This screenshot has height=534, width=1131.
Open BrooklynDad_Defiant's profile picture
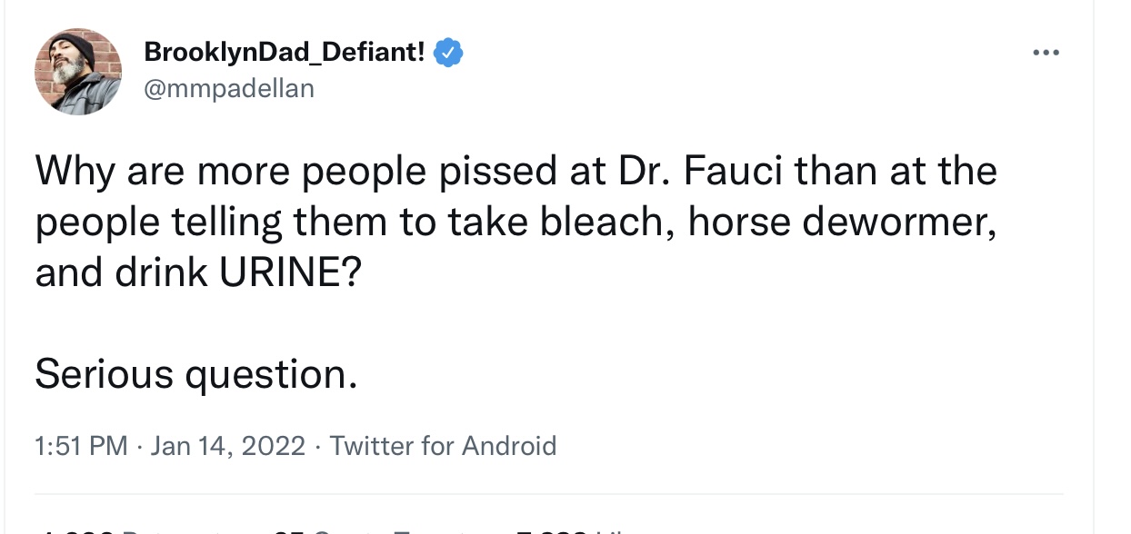(x=78, y=71)
